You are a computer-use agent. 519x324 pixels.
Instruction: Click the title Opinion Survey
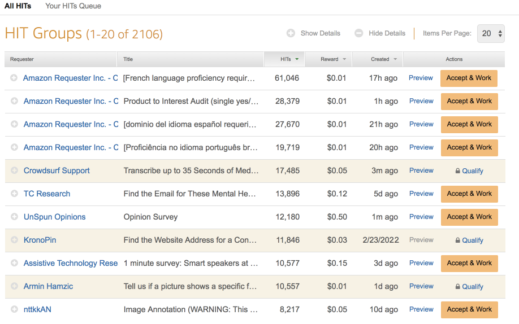(150, 217)
